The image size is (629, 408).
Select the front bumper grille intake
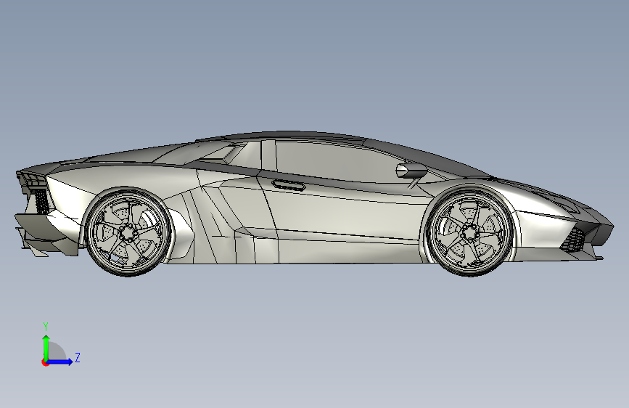click(x=574, y=240)
